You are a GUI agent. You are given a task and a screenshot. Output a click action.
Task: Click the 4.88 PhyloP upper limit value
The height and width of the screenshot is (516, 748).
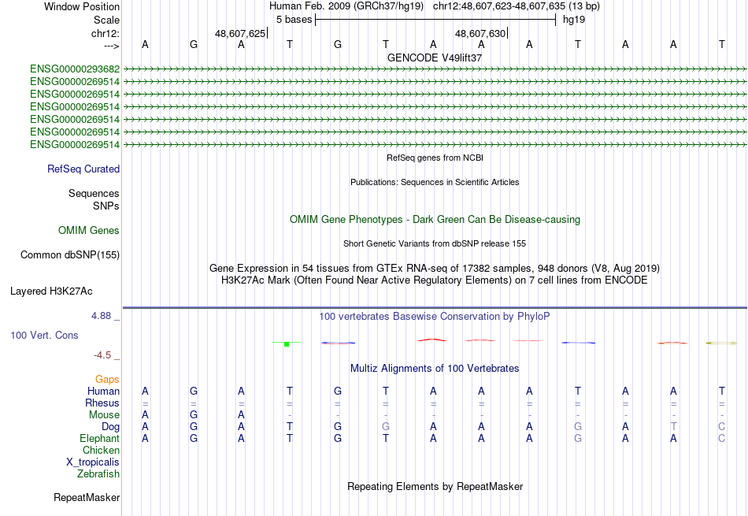click(x=101, y=316)
